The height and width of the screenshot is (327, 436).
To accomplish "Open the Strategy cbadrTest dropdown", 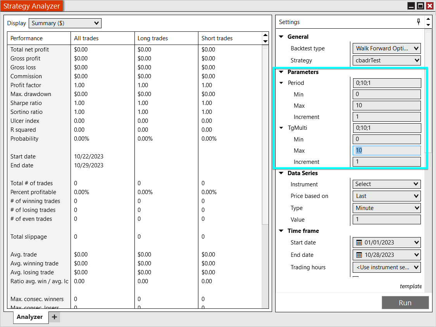I will coord(386,60).
